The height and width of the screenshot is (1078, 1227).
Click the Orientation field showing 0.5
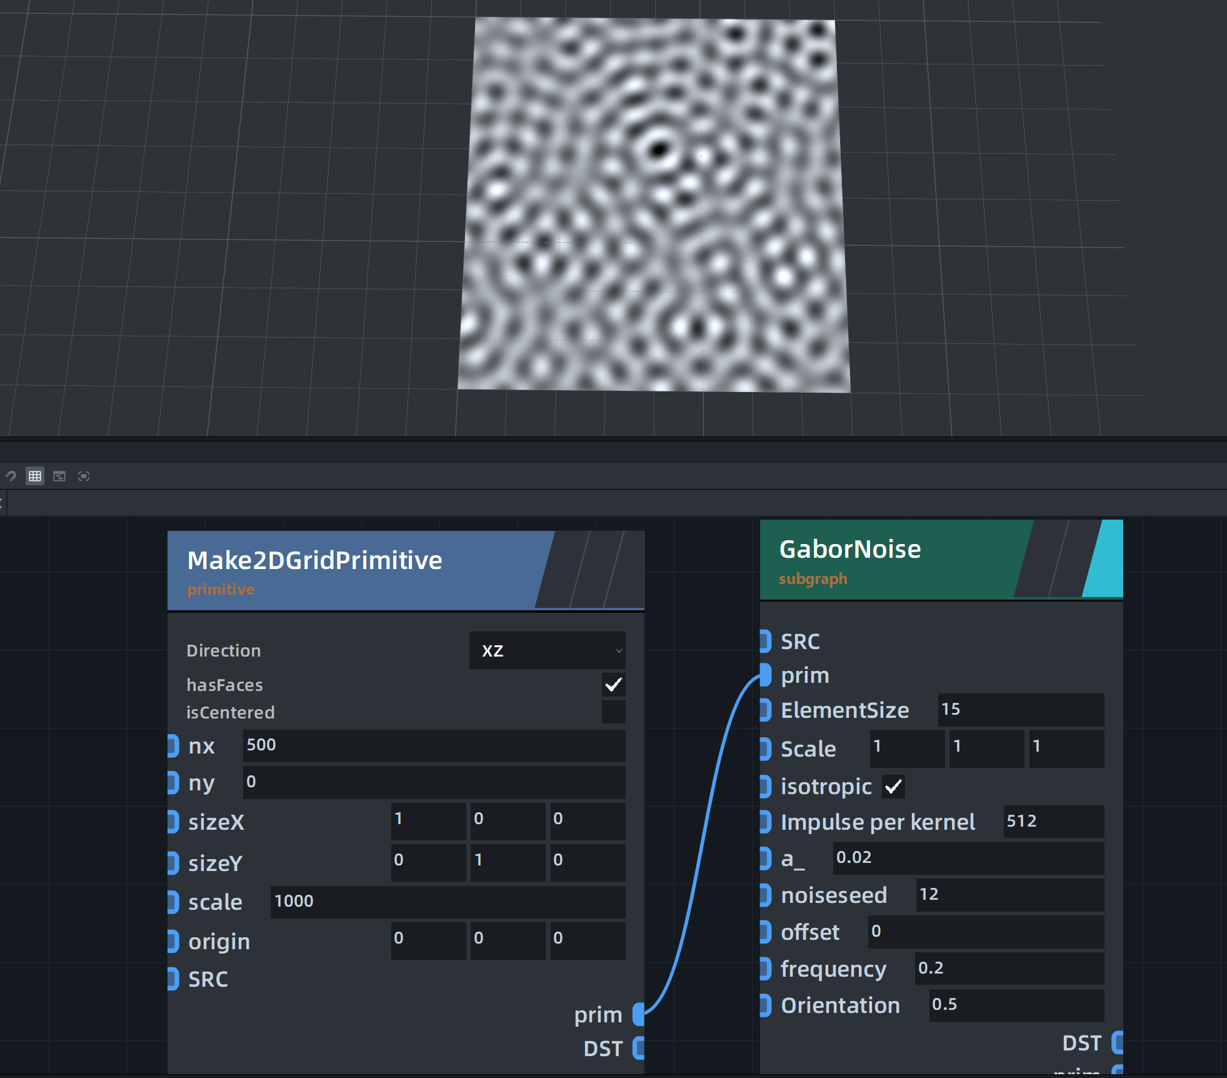(x=1016, y=1005)
